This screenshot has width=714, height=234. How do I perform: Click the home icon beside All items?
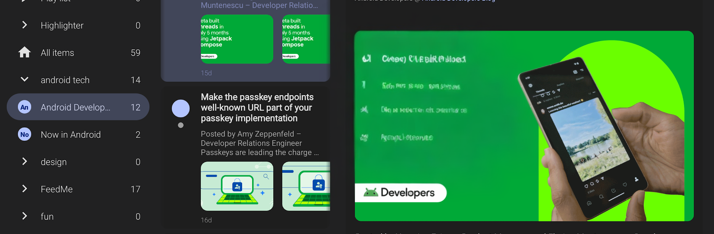tap(25, 52)
